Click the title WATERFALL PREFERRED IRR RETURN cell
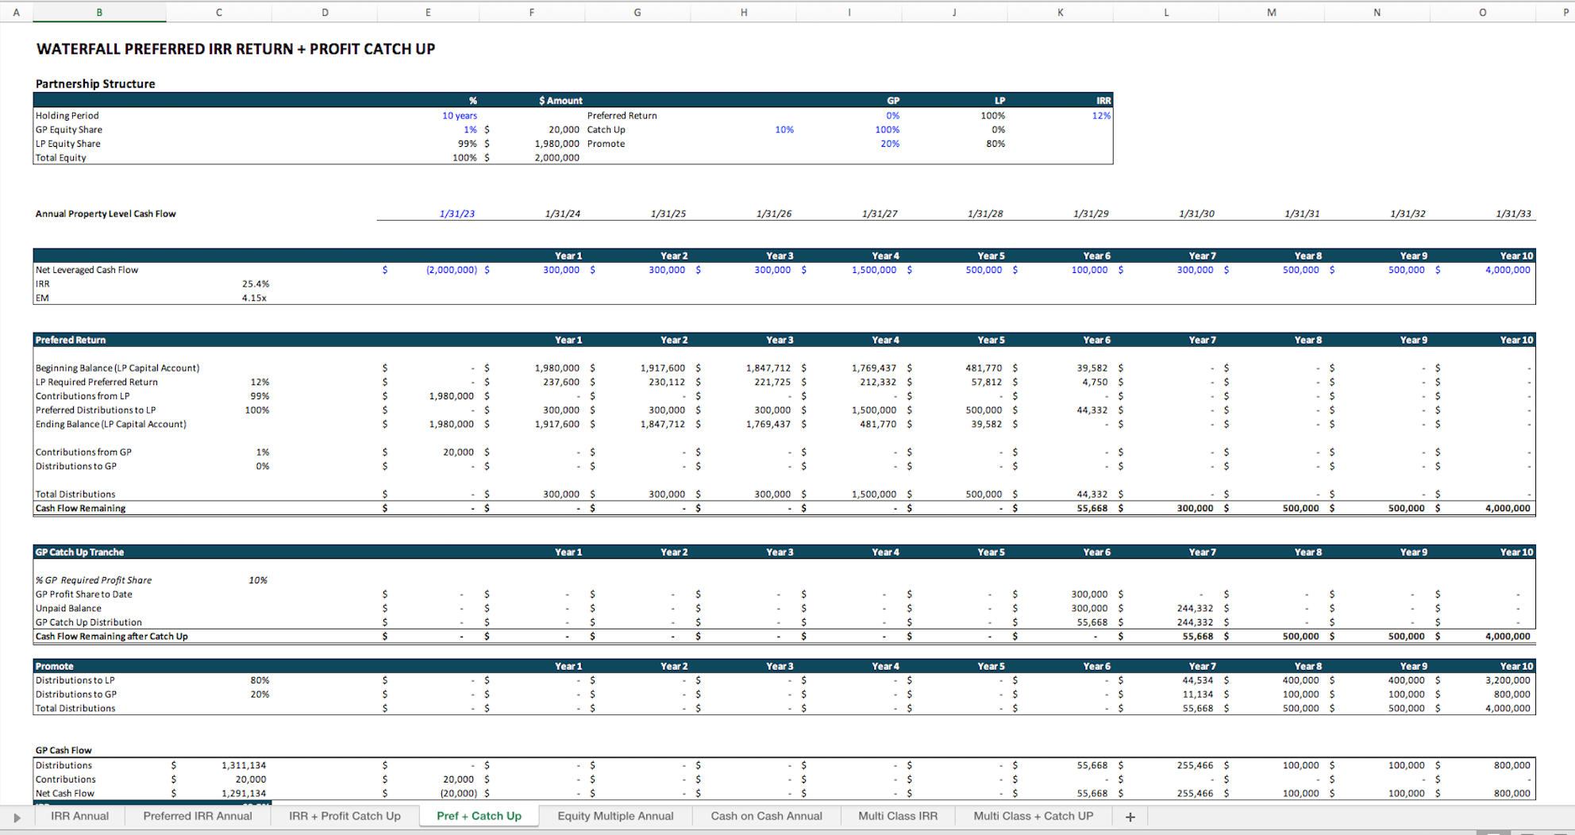The height and width of the screenshot is (835, 1575). click(x=236, y=49)
